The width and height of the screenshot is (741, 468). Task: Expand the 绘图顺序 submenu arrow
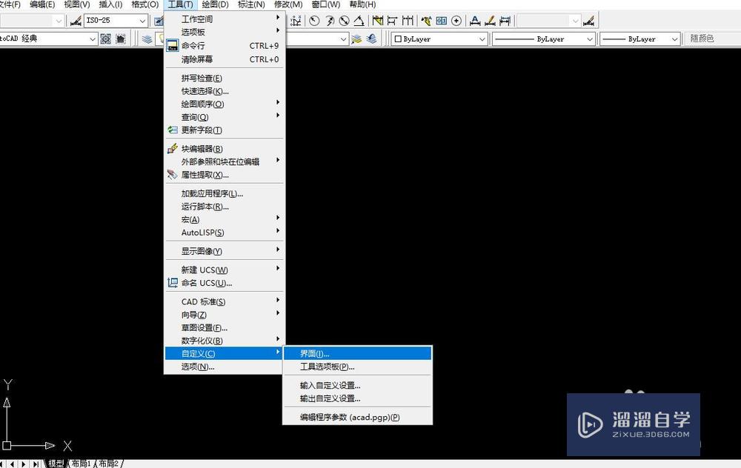tap(278, 105)
